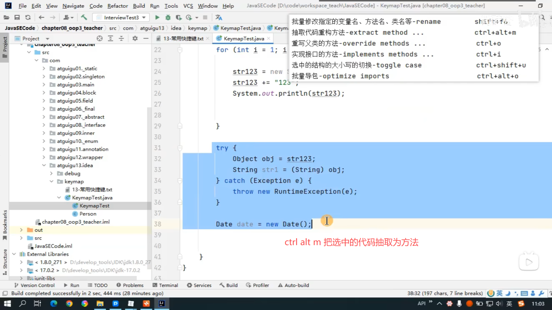Click the Translate icon in toolbar
Image resolution: width=552 pixels, height=310 pixels.
coord(219,18)
